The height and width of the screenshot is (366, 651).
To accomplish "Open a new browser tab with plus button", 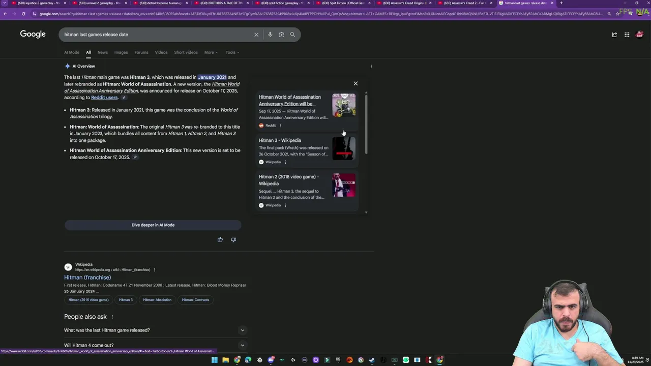I will [561, 3].
